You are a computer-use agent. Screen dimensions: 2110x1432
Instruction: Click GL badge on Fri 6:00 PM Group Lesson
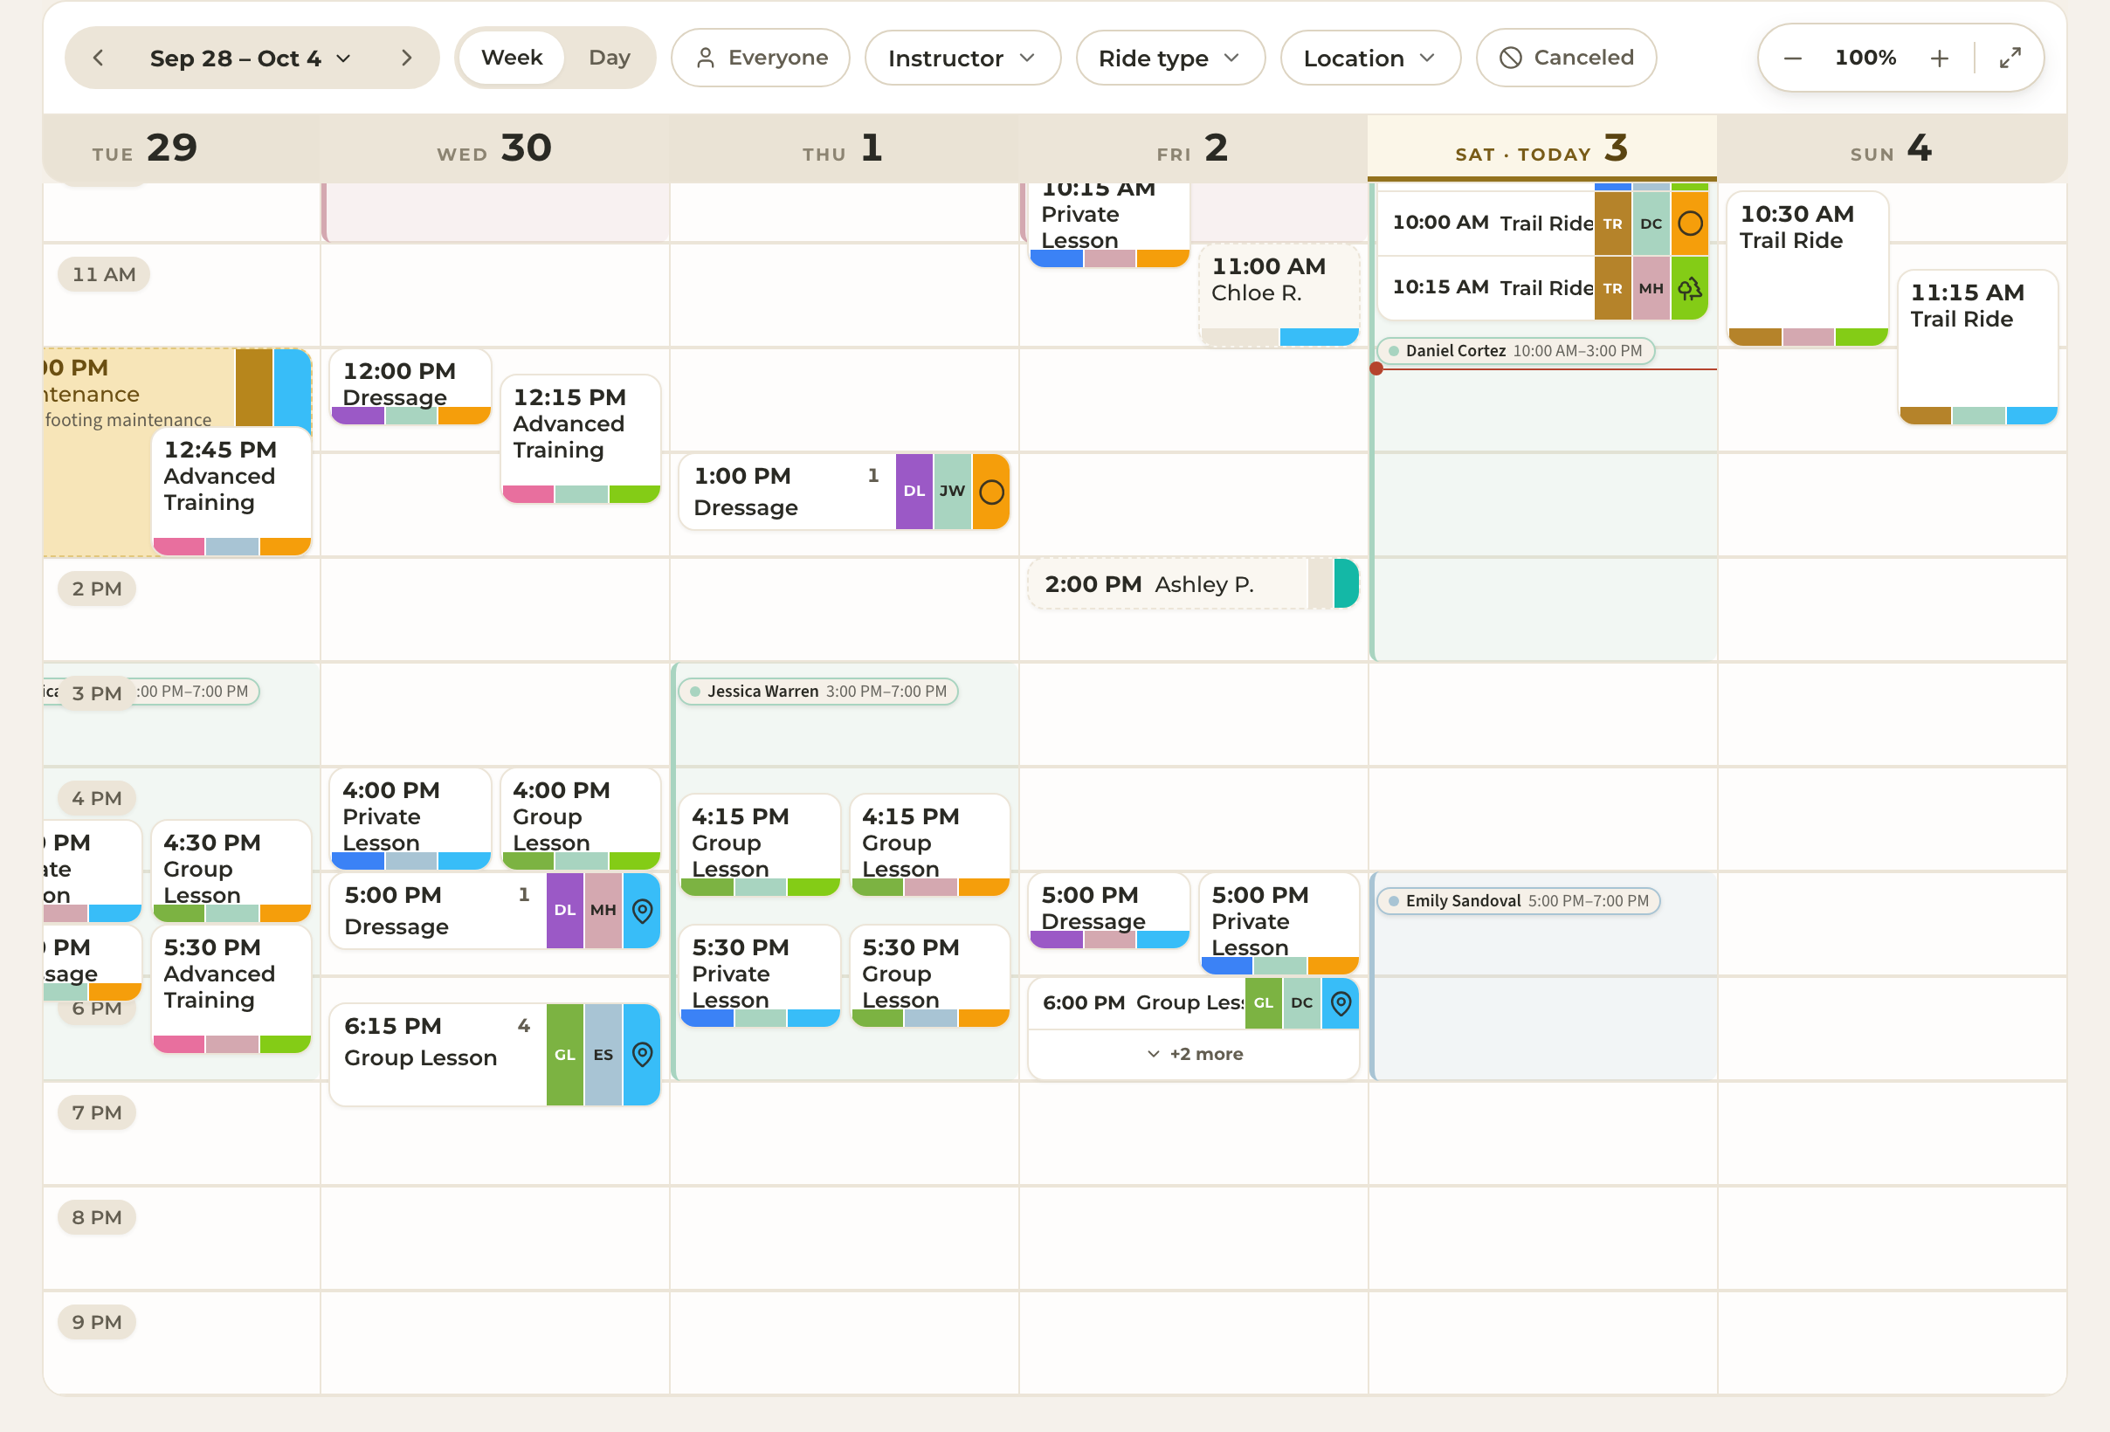point(1263,1002)
